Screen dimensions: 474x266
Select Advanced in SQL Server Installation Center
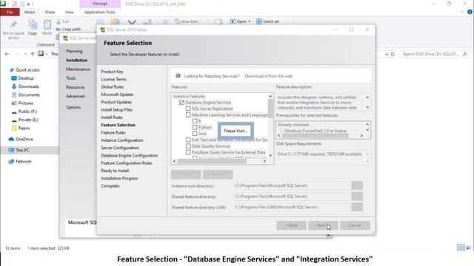click(x=76, y=96)
